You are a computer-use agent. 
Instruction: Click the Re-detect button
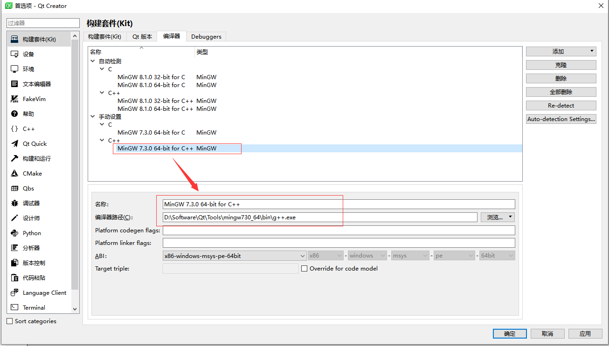point(561,105)
